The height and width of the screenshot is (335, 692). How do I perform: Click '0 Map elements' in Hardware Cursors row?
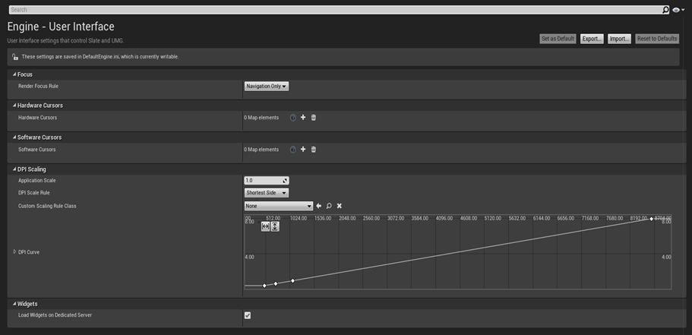pos(261,118)
